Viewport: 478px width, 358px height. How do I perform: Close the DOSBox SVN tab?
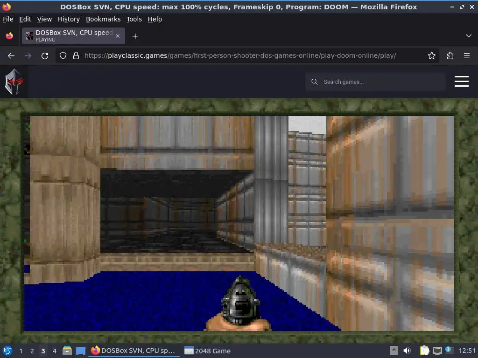pos(118,36)
